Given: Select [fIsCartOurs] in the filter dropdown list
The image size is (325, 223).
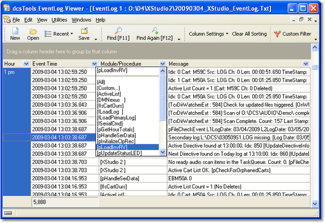Looking at the screenshot, I should [127, 106].
